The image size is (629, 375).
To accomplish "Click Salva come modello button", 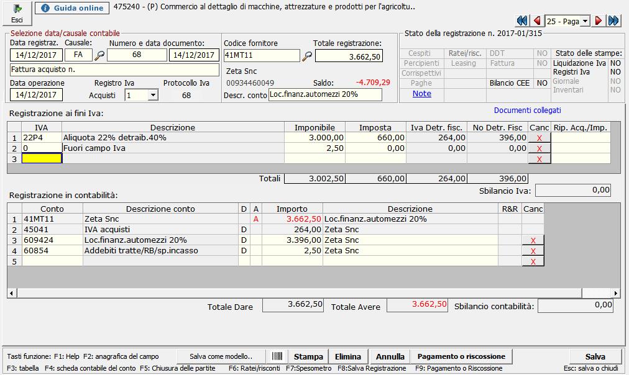I will coord(221,356).
